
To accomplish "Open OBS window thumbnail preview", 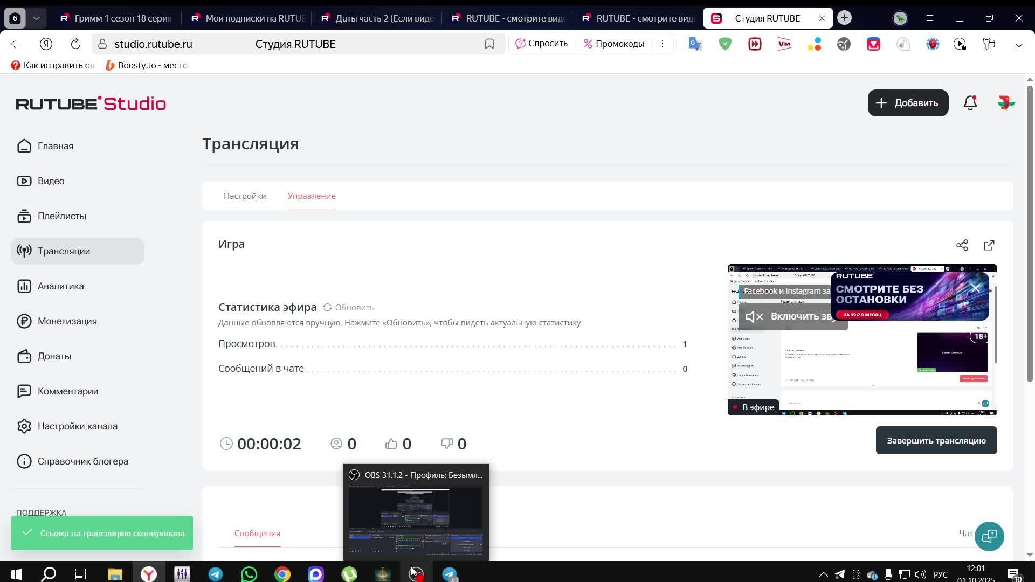I will point(416,517).
